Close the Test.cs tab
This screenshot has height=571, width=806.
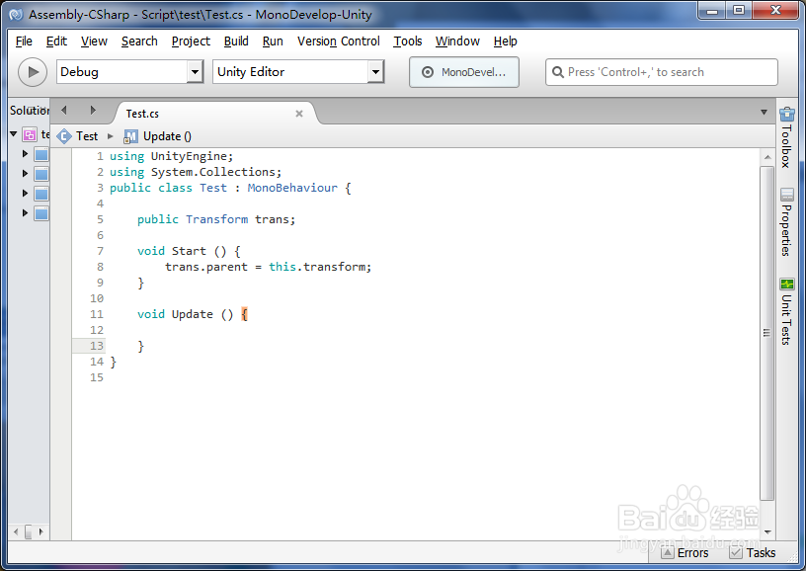pyautogui.click(x=299, y=114)
